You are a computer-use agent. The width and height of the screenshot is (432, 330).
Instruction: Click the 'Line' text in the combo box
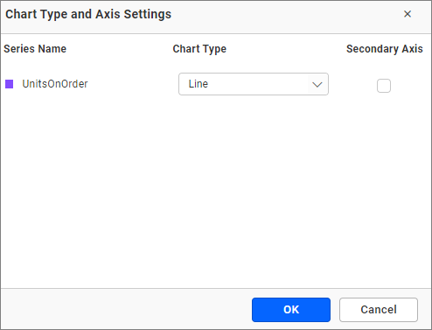(199, 84)
